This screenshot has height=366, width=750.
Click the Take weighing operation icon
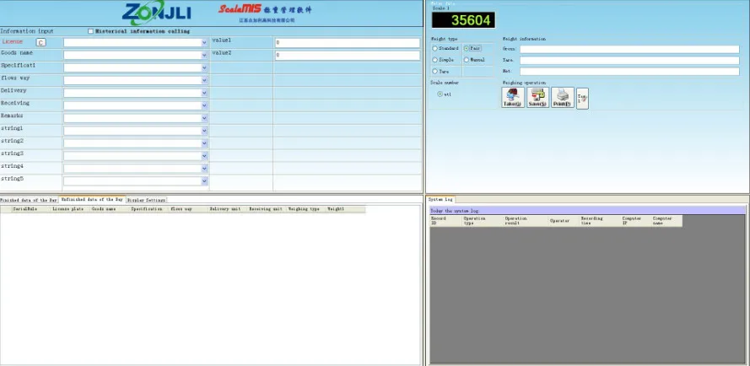pos(512,98)
